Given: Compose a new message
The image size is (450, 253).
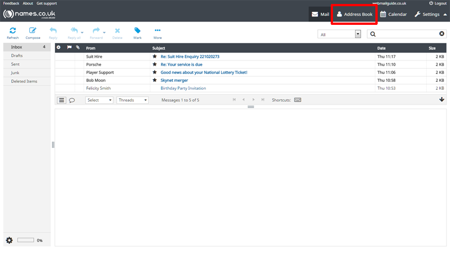Looking at the screenshot, I should (33, 33).
